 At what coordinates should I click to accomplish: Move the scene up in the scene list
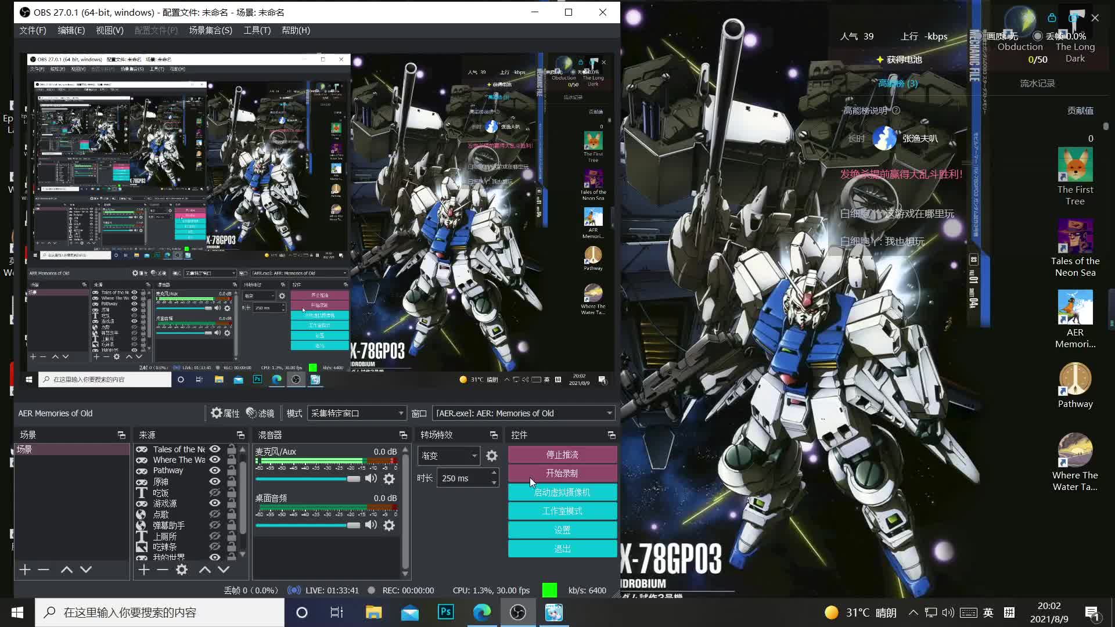[66, 570]
